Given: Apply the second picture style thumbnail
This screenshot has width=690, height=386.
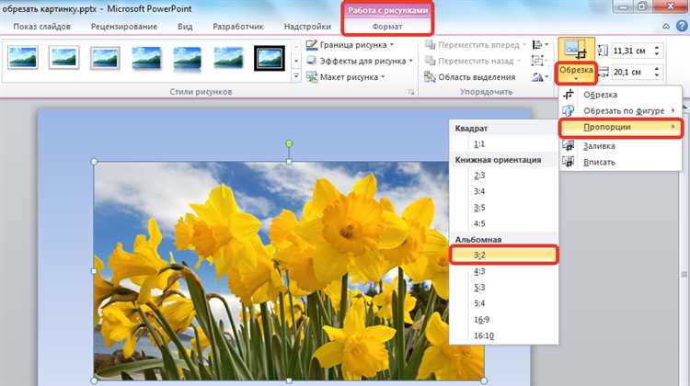Looking at the screenshot, I should click(64, 58).
